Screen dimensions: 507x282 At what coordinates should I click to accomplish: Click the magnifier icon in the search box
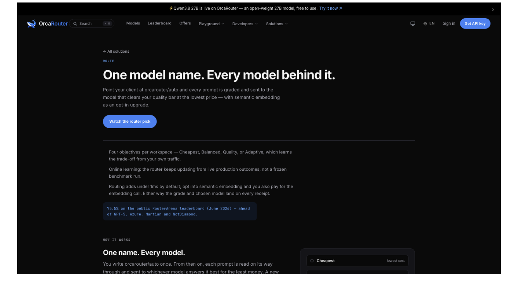75,24
